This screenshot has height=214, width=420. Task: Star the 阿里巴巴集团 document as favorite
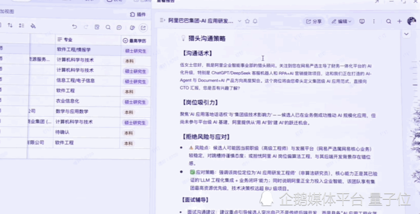click(x=247, y=21)
